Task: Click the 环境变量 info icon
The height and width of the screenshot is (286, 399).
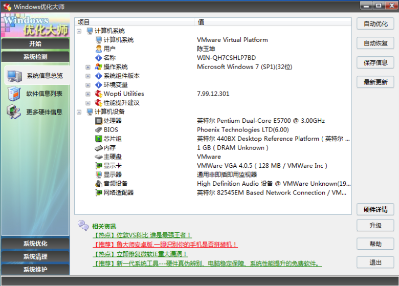Action: [99, 85]
